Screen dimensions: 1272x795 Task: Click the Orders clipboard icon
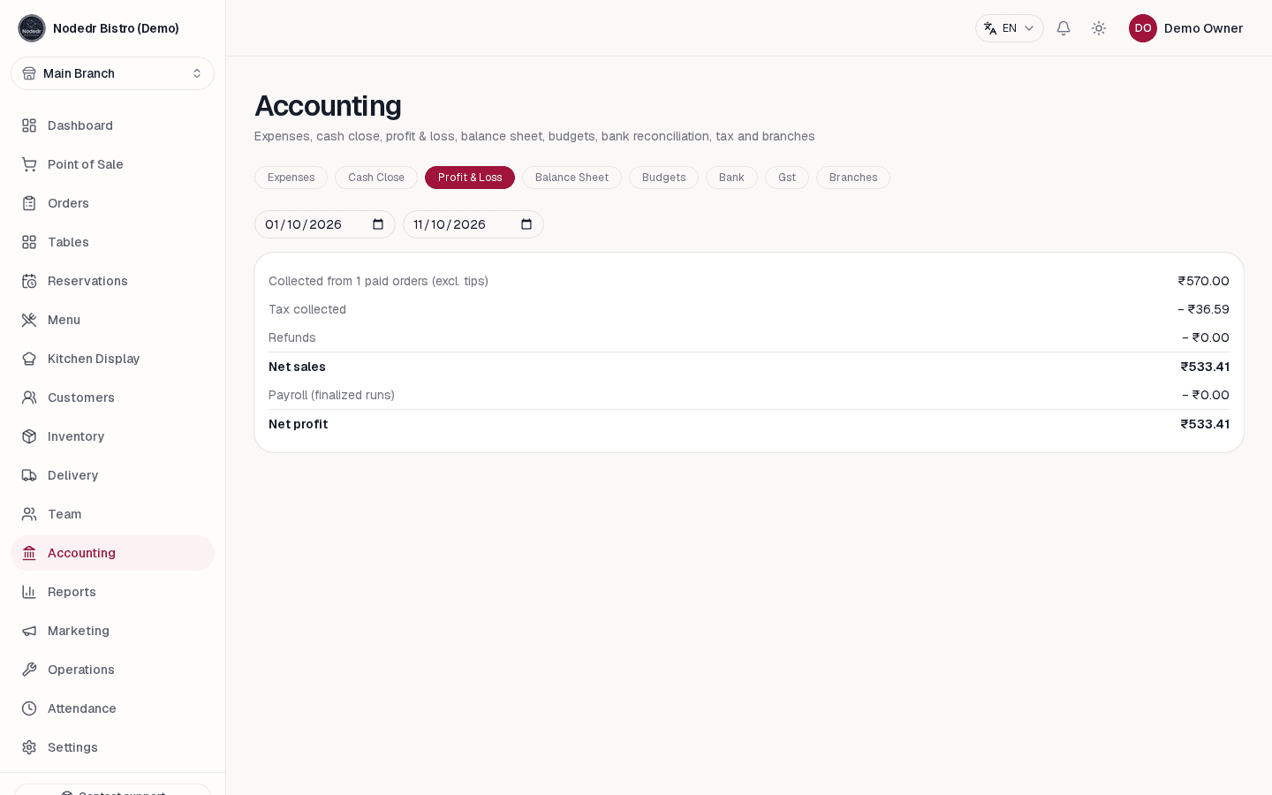[29, 203]
